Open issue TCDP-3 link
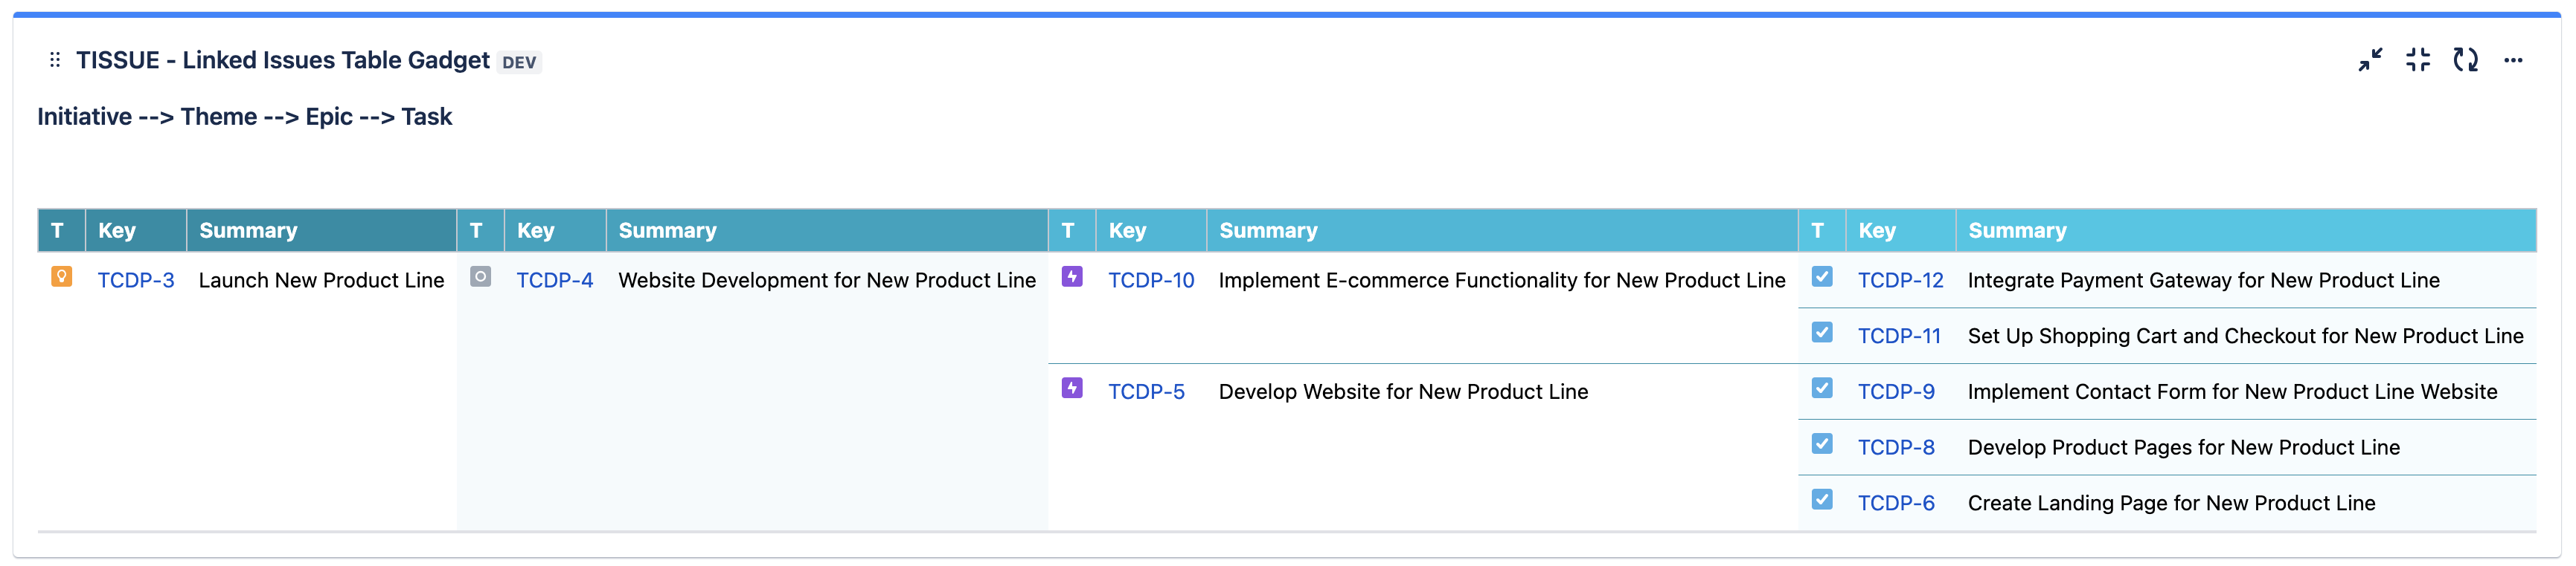 tap(136, 281)
